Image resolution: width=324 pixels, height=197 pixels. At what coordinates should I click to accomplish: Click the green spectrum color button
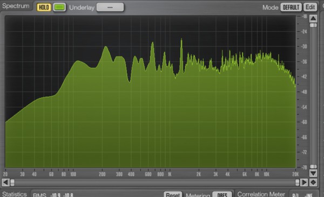tap(59, 7)
